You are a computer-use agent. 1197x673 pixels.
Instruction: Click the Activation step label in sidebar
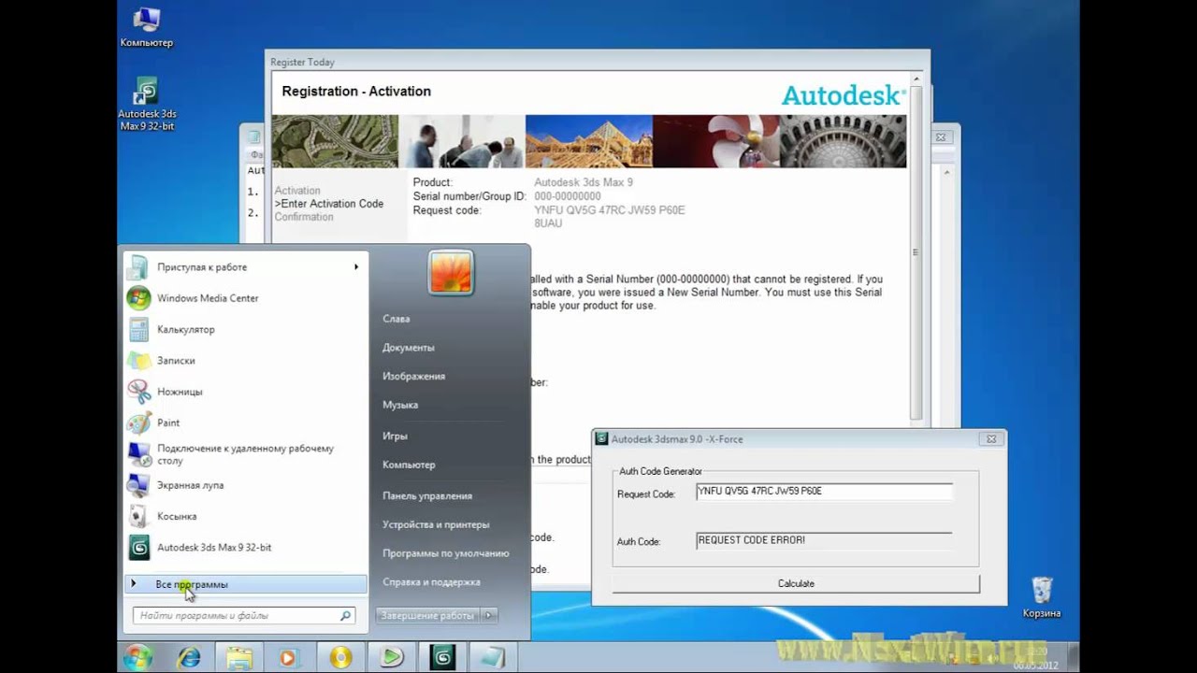[297, 191]
